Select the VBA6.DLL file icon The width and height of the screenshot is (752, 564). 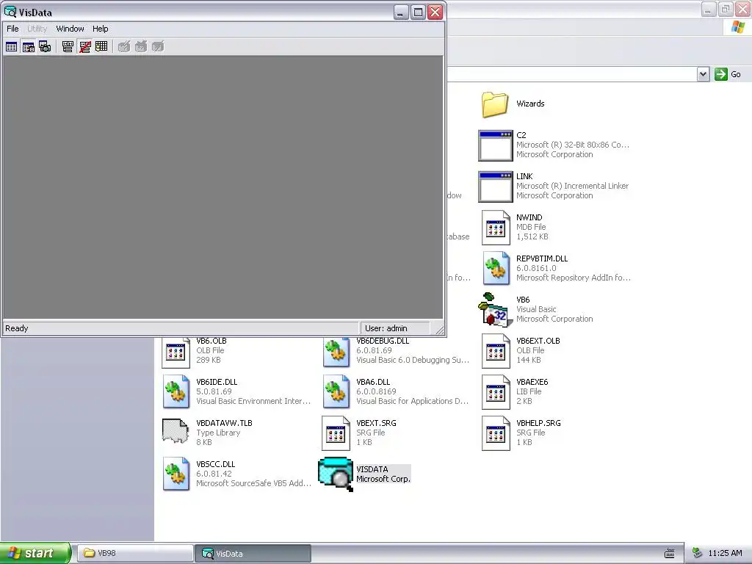(336, 392)
